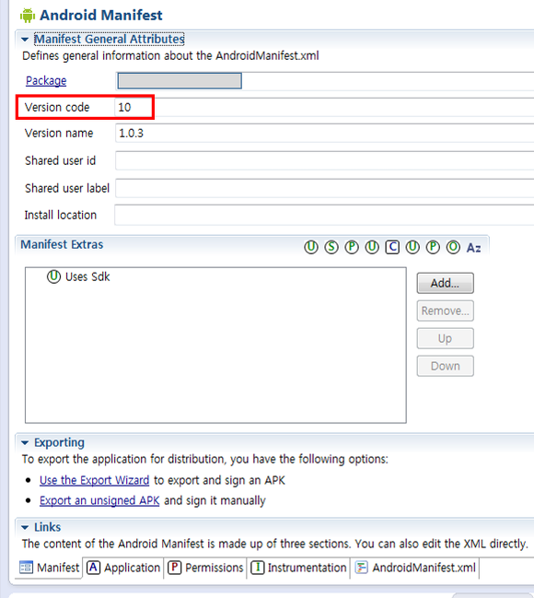The width and height of the screenshot is (534, 598).
Task: Click the S filter icon in Manifest Extras
Action: tap(331, 247)
